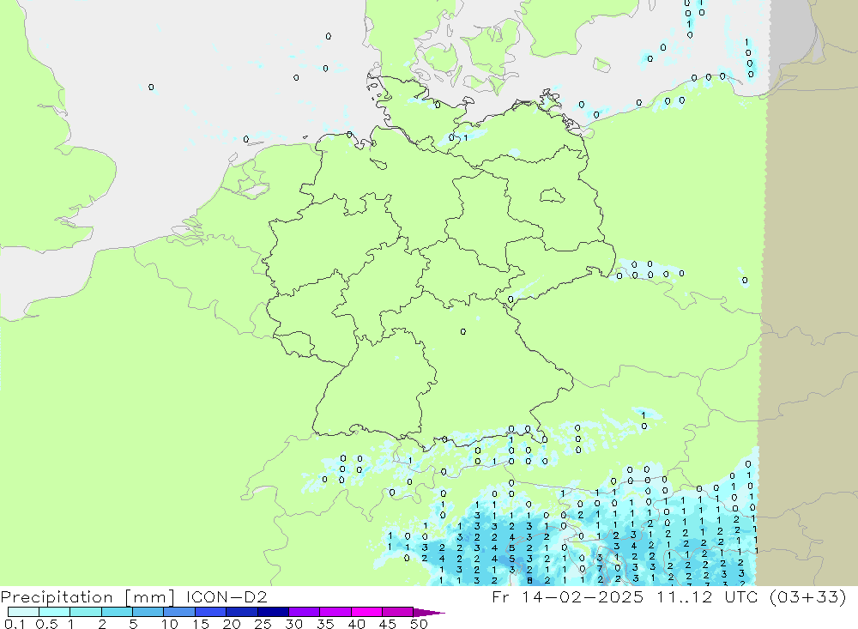Pick the 15–20 mm legend color box
858x629 pixels.
210,612
